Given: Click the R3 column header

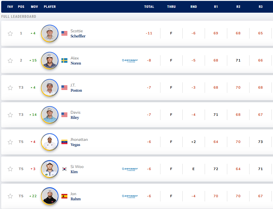Looking at the screenshot, I should point(260,7).
